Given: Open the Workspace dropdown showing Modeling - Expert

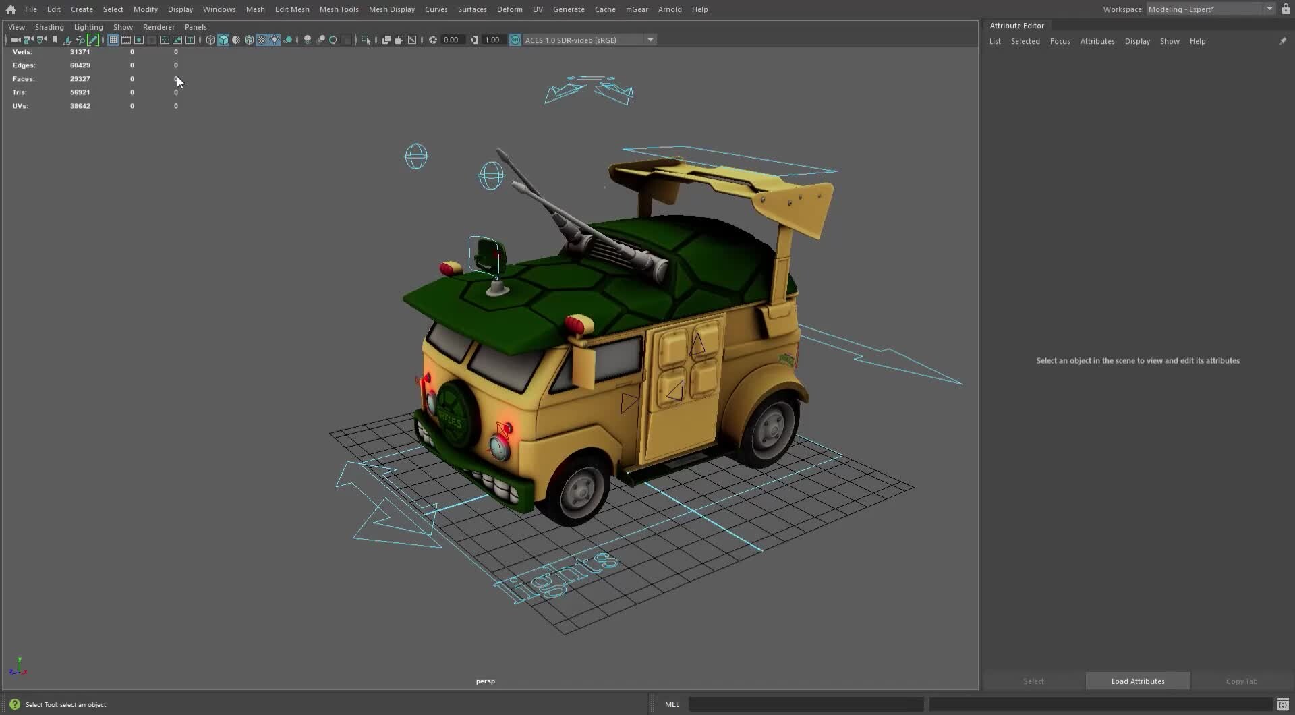Looking at the screenshot, I should pyautogui.click(x=1269, y=9).
